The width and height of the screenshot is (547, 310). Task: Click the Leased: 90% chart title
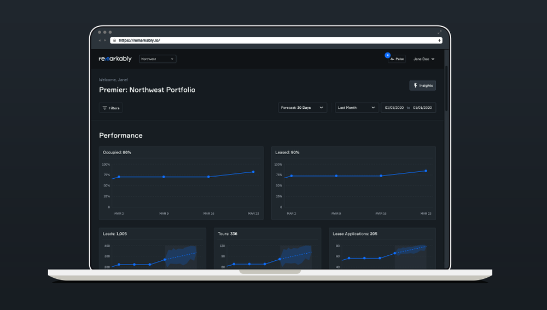pyautogui.click(x=287, y=153)
